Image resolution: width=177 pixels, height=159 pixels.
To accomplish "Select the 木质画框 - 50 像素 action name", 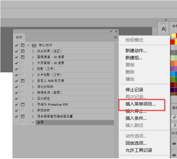I will tap(51, 63).
